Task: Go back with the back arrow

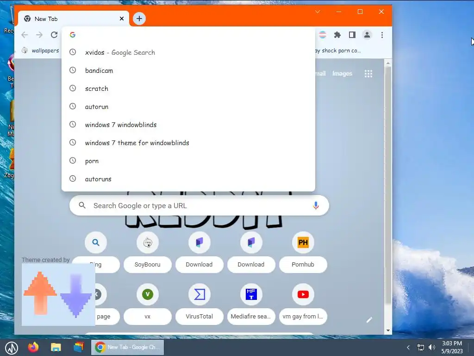Action: click(25, 35)
